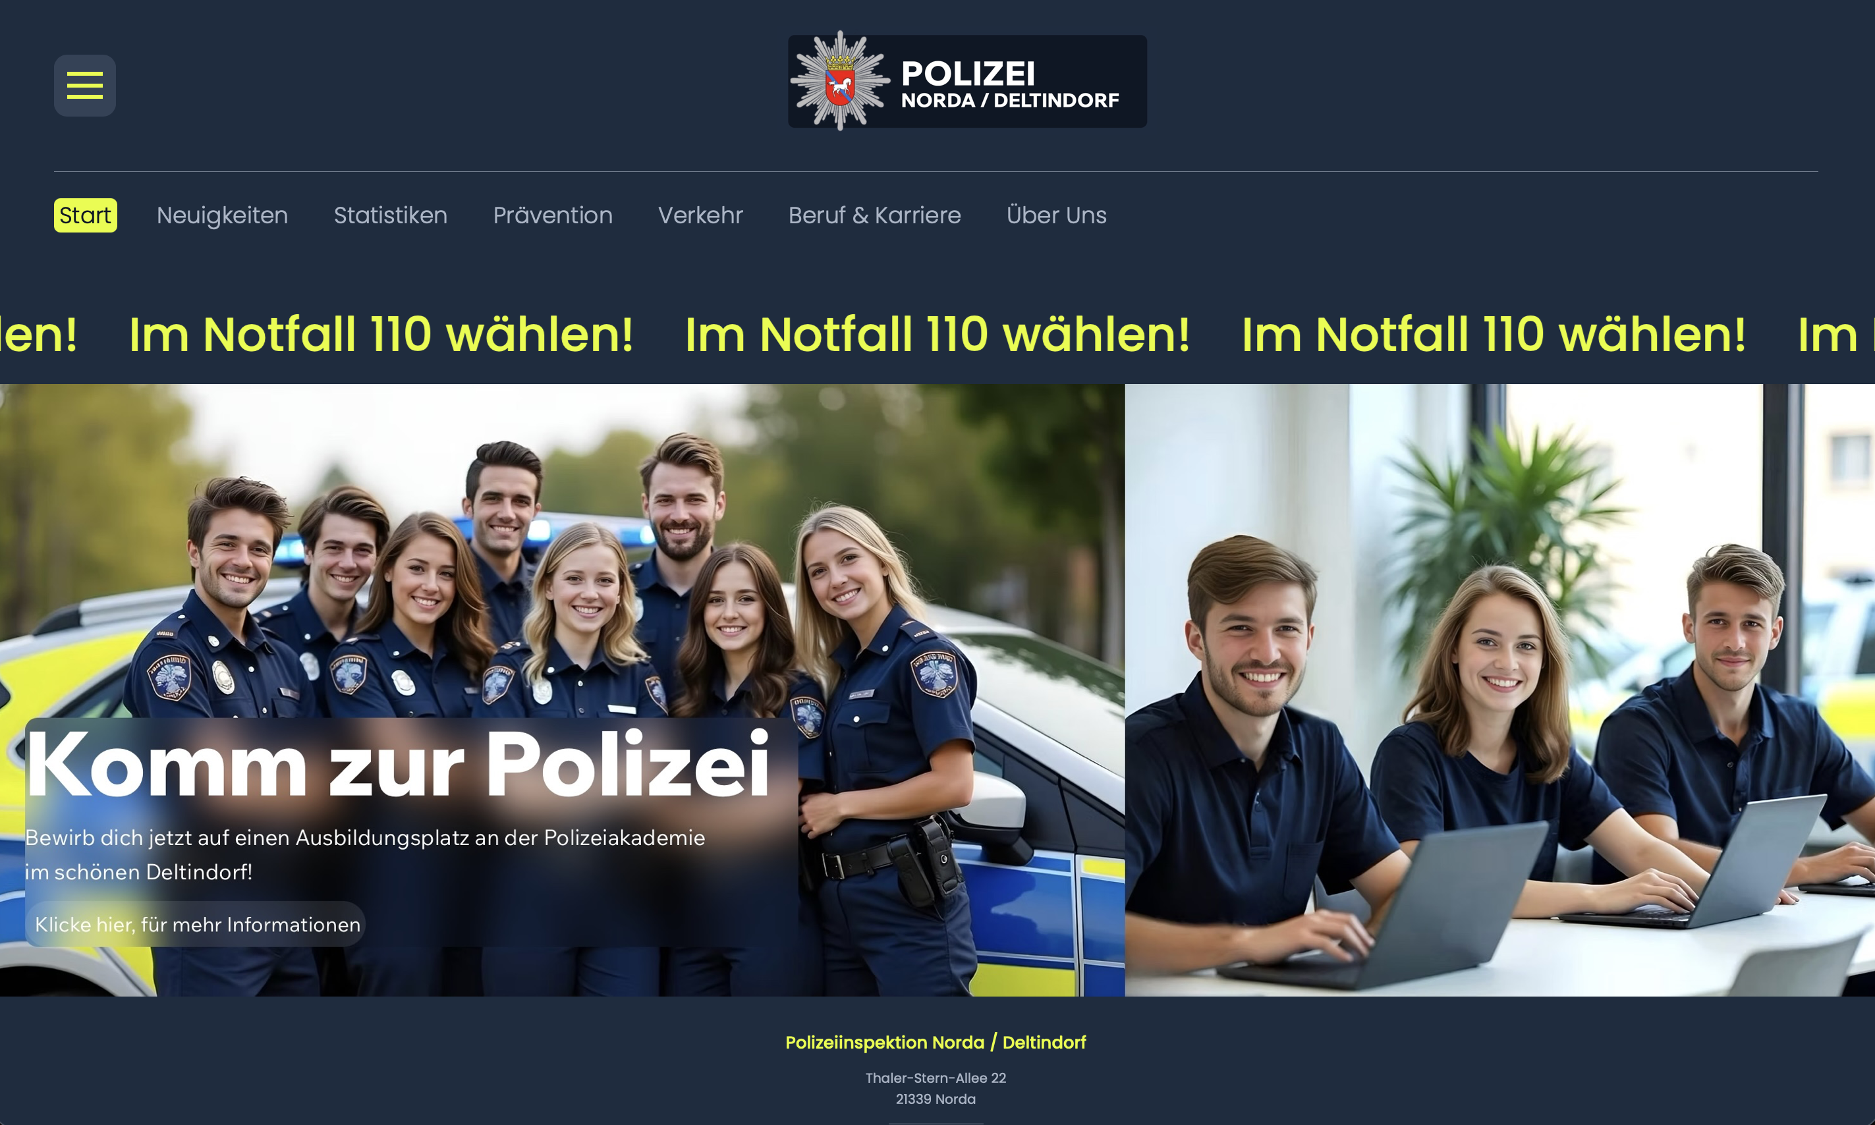The height and width of the screenshot is (1125, 1875).
Task: Navigate to the Verkehr page
Action: click(x=700, y=215)
